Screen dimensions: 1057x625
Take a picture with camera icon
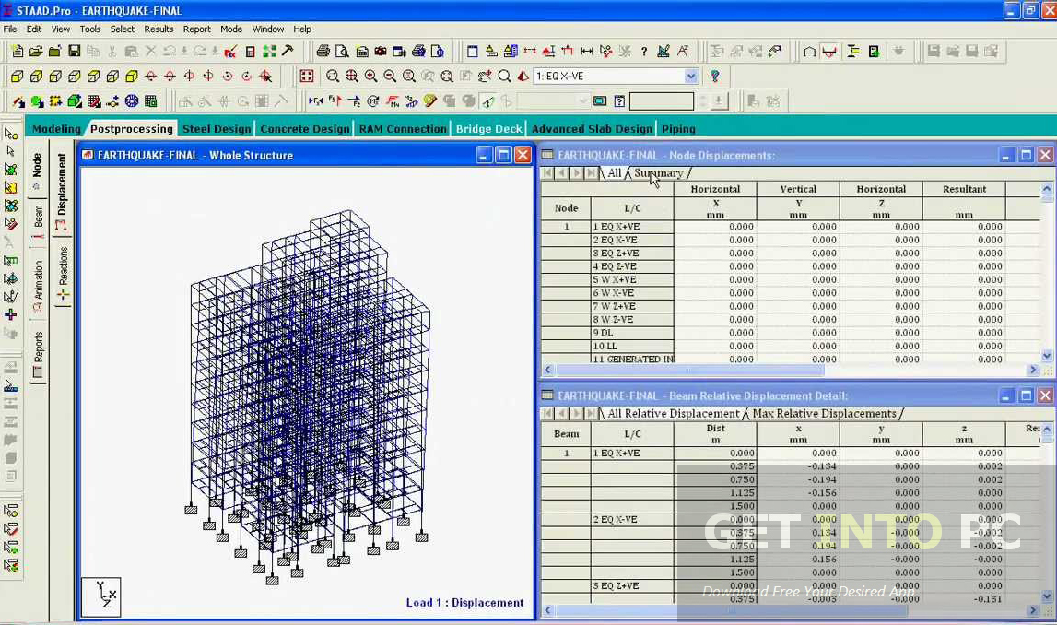click(x=381, y=52)
